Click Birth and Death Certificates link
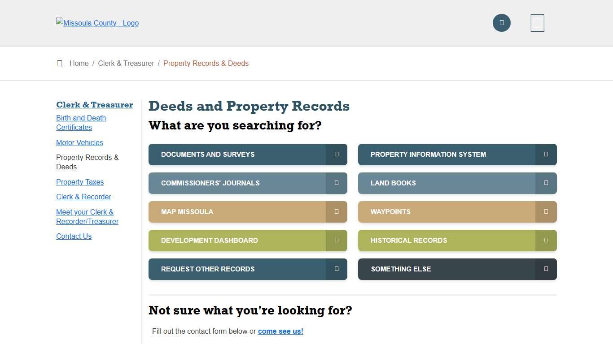The width and height of the screenshot is (613, 344). pos(81,122)
